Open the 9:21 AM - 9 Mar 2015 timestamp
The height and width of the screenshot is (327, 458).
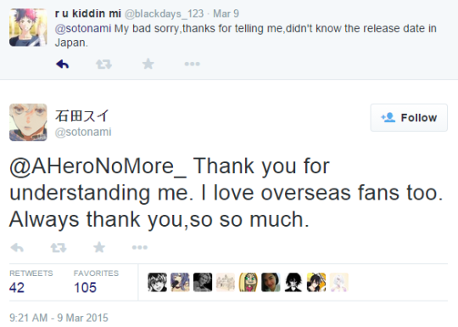click(x=59, y=318)
